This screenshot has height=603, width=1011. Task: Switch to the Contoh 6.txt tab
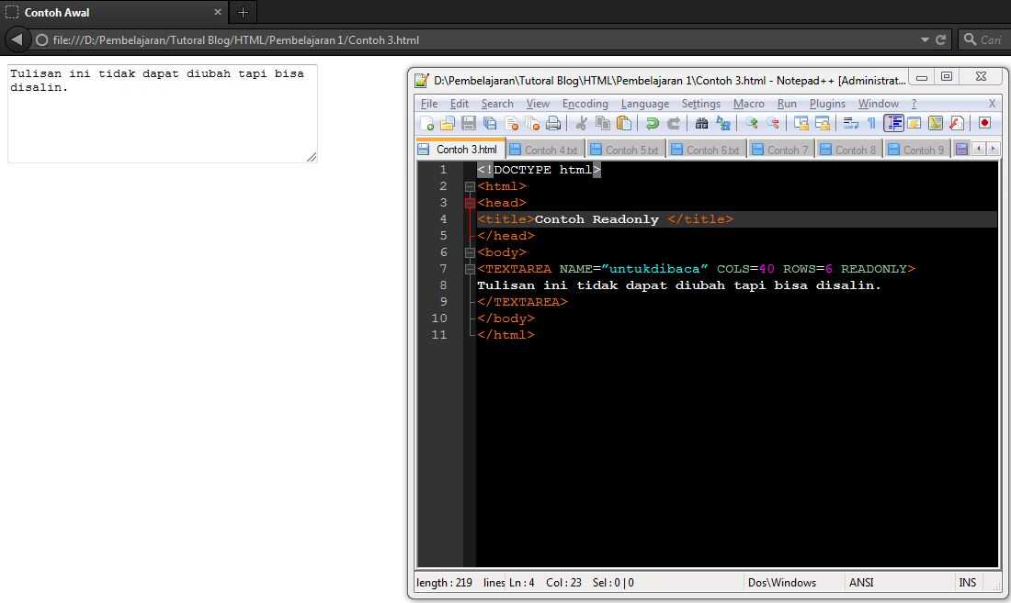click(x=708, y=150)
